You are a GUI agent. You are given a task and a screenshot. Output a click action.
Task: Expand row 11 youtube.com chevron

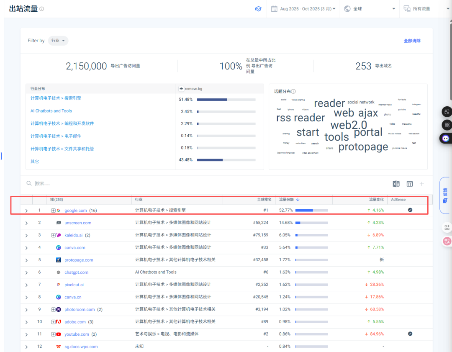[26, 335]
